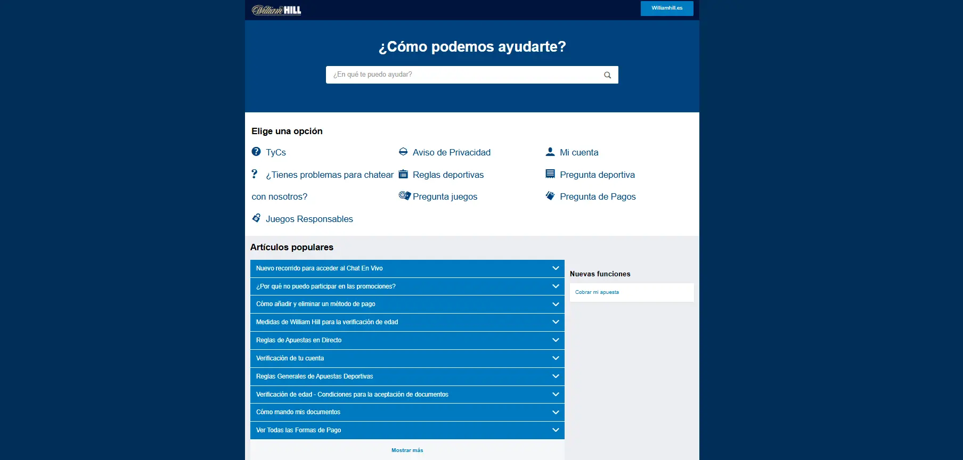Click the search magnifier icon

point(607,75)
